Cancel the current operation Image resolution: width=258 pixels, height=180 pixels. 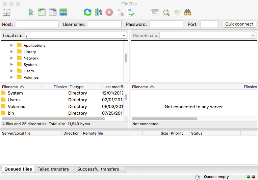(109, 12)
